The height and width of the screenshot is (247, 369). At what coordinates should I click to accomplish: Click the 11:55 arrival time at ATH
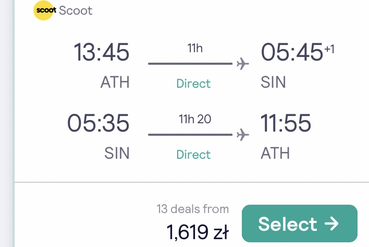[286, 123]
